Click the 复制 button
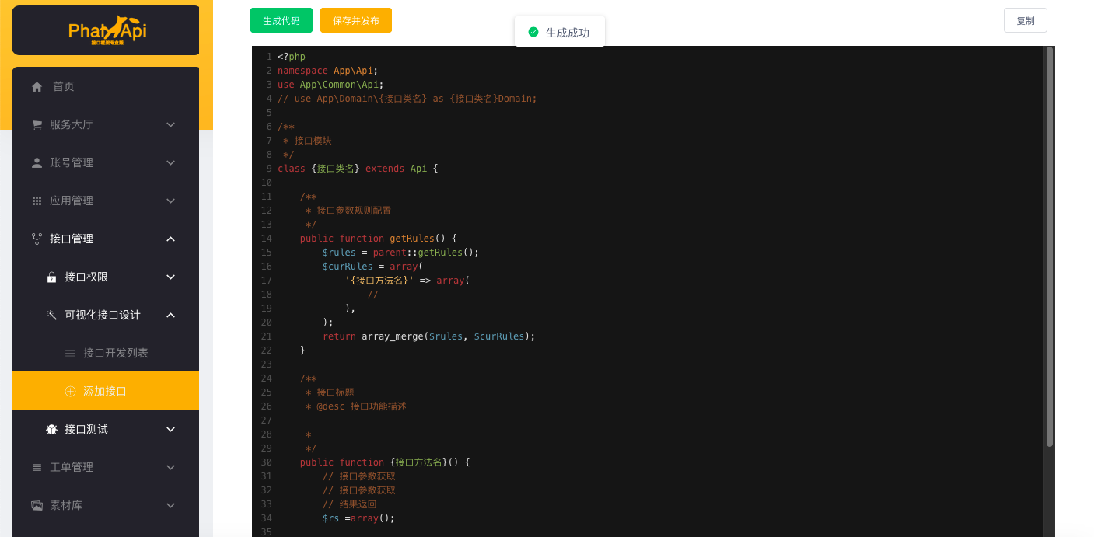This screenshot has height=537, width=1094. click(x=1026, y=20)
